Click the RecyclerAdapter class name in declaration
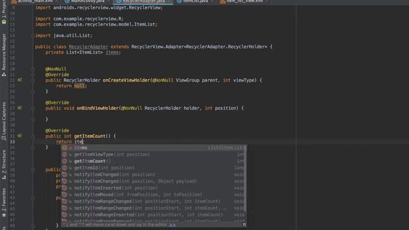Viewport: 409px width, 230px height. tap(88, 47)
